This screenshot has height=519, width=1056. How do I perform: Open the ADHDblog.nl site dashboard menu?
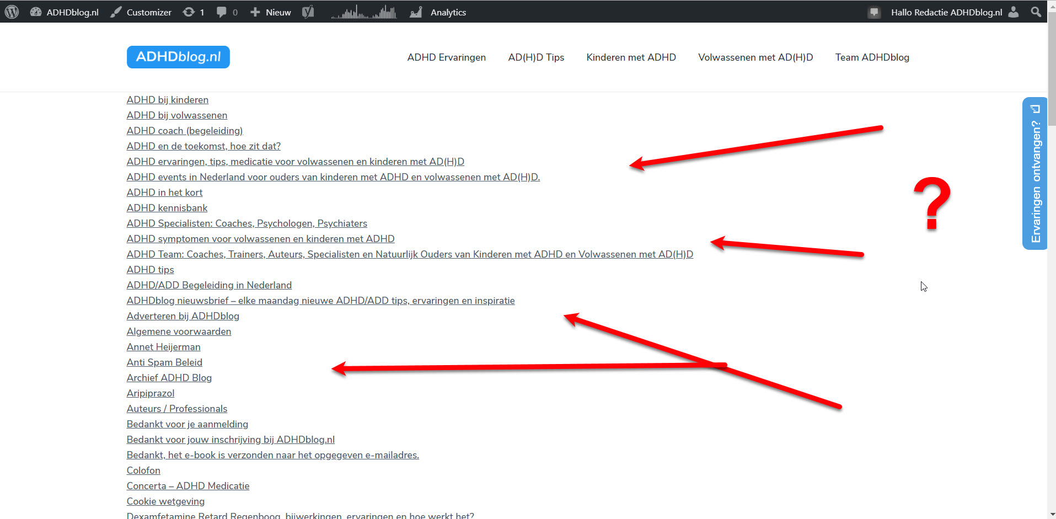click(64, 12)
